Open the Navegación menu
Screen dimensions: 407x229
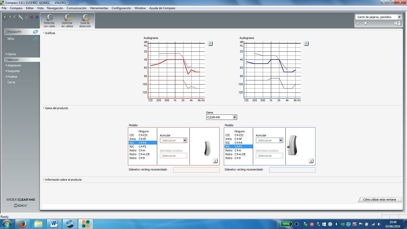pos(55,8)
